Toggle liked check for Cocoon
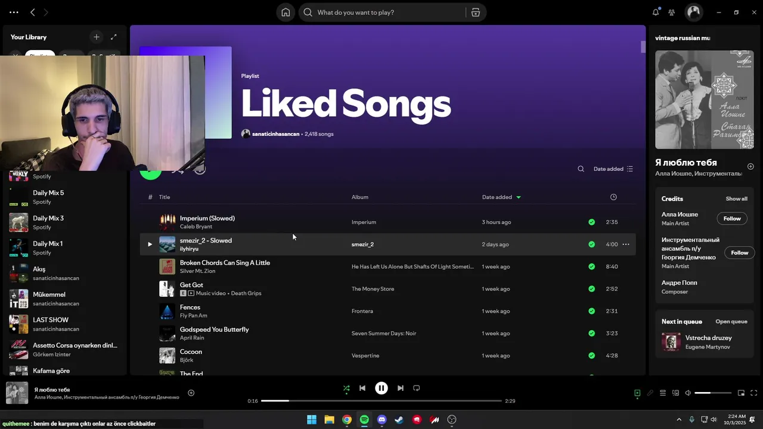The image size is (763, 429). (591, 356)
